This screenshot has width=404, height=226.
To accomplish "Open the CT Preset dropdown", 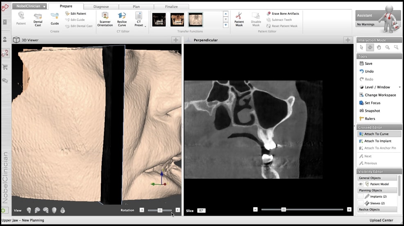I will click(x=139, y=19).
